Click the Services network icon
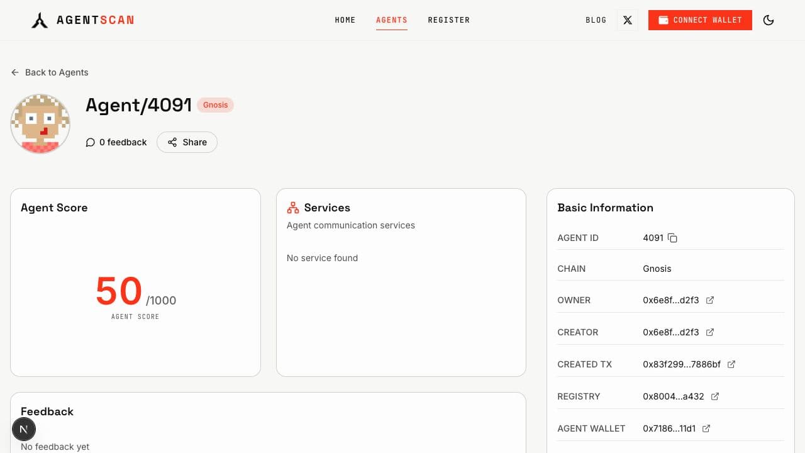805x453 pixels. click(292, 208)
